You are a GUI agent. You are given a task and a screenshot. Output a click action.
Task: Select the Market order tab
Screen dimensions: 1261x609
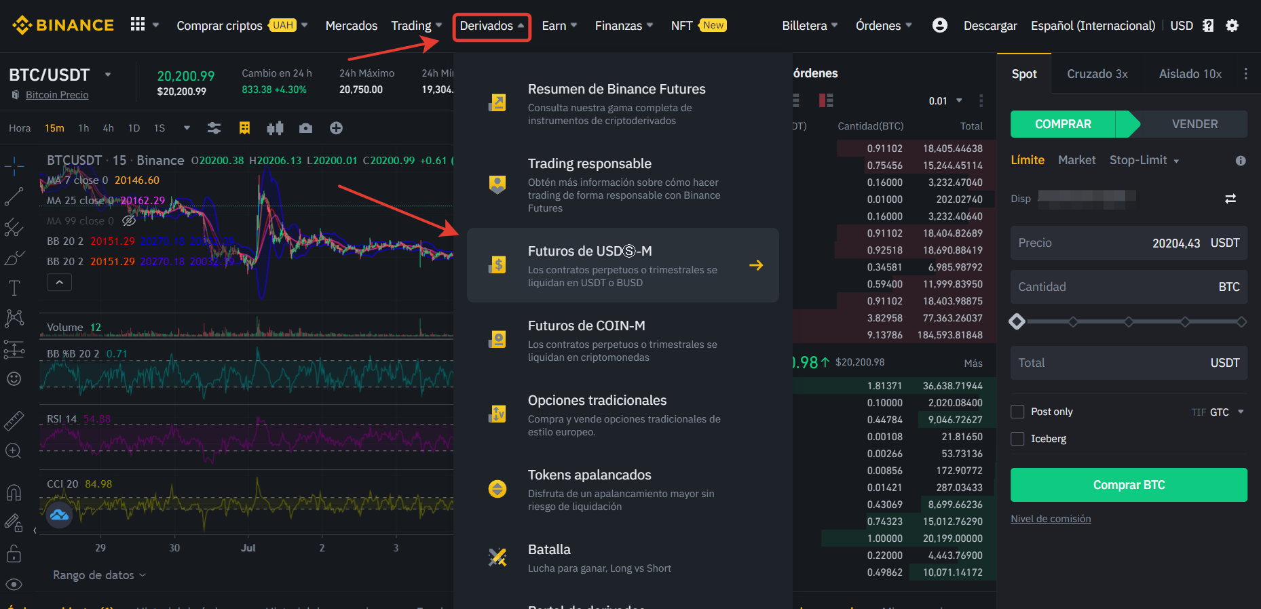click(1076, 160)
